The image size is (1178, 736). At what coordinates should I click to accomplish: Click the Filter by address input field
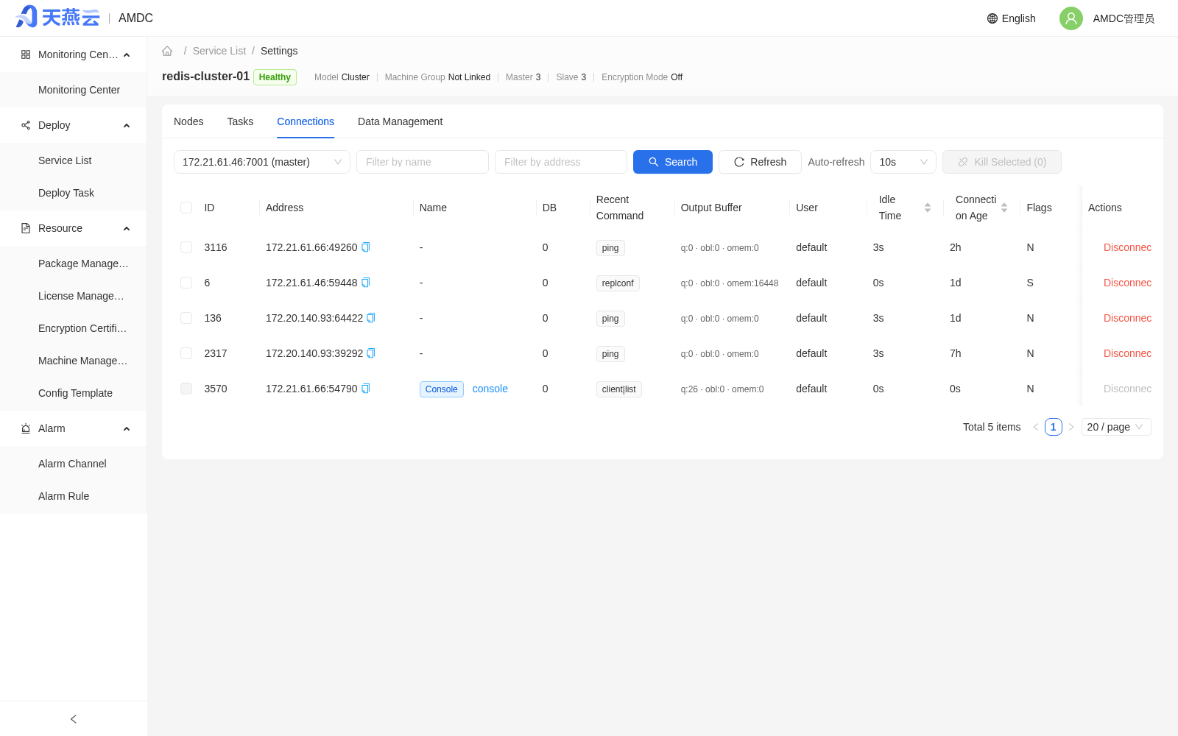coord(561,162)
